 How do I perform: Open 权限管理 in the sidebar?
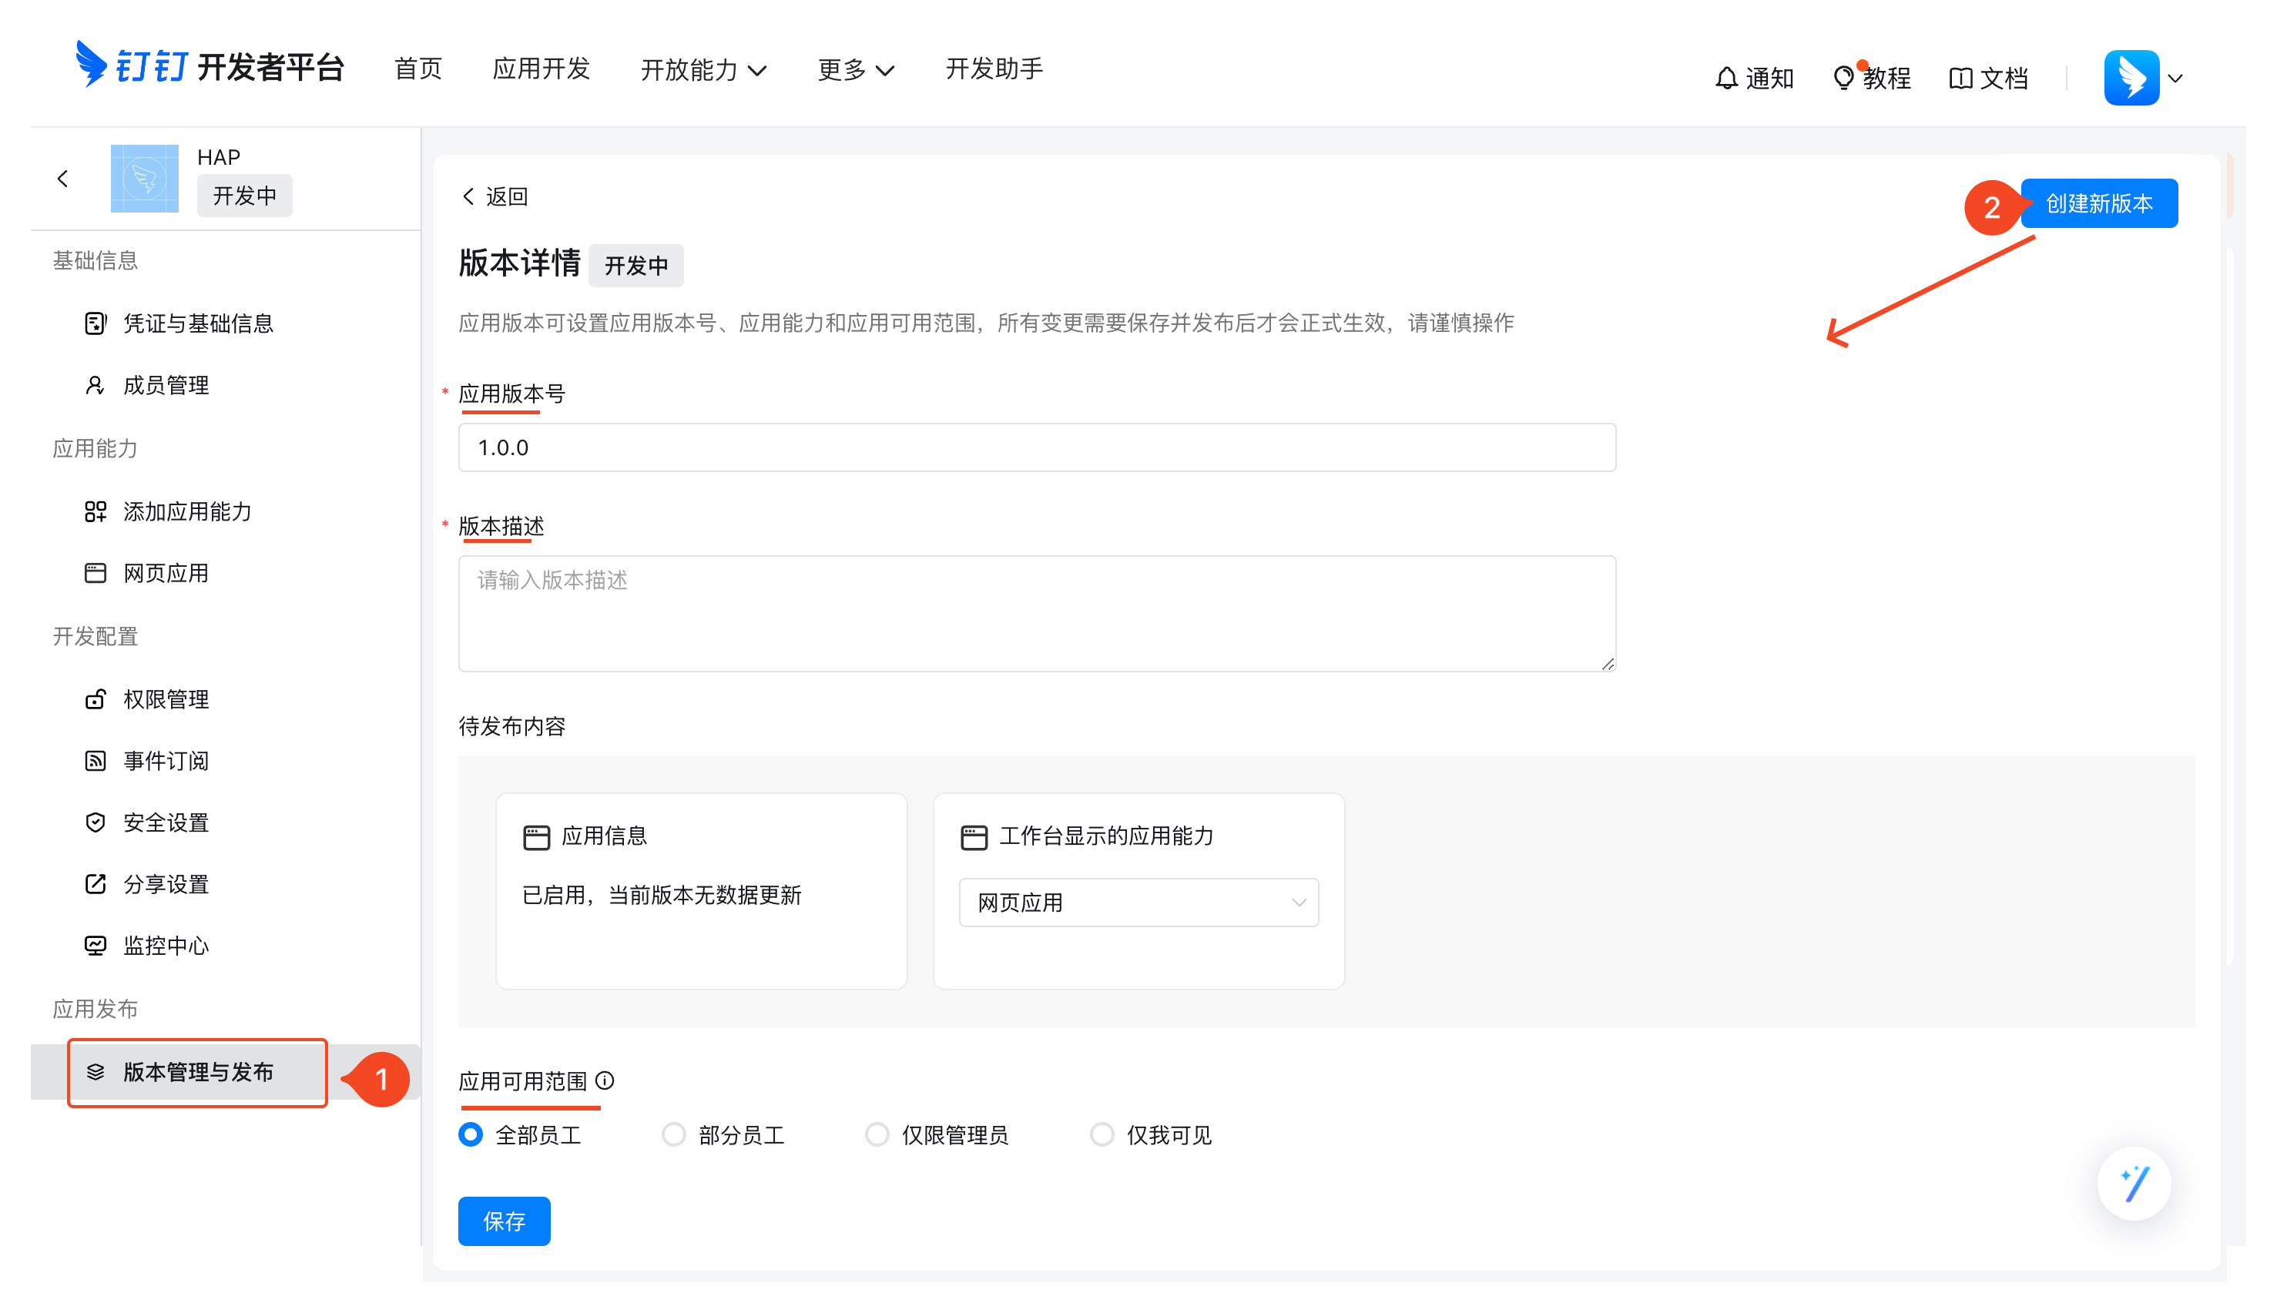coord(166,699)
